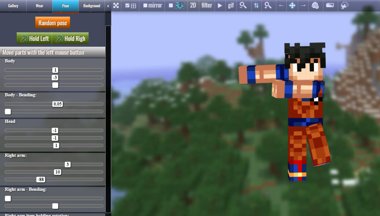Adjust the Right arm slider showing 10
The width and height of the screenshot is (380, 216).
(58, 172)
